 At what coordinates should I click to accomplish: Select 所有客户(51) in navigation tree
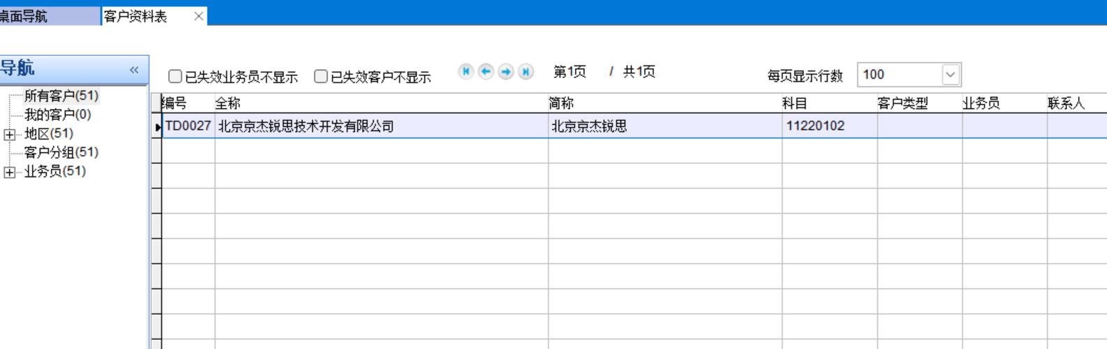[61, 96]
